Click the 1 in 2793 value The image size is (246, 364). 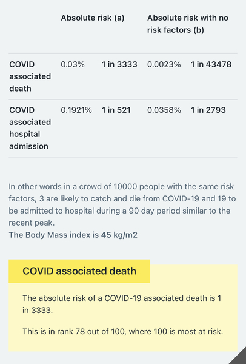(208, 110)
